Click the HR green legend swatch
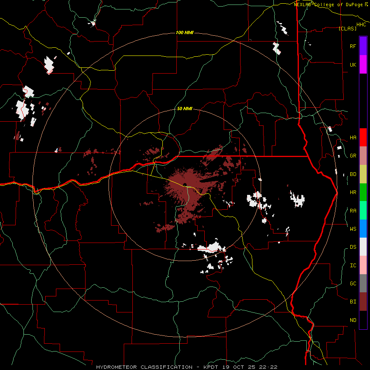370x370 pixels. (x=363, y=192)
